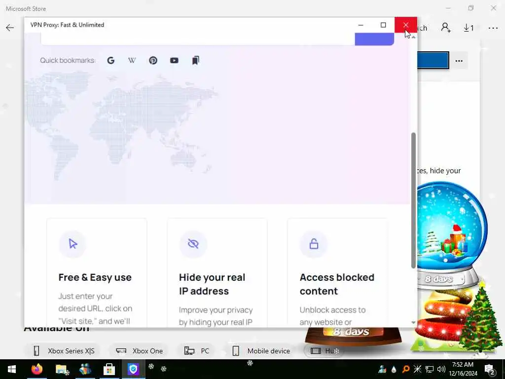This screenshot has width=505, height=379.
Task: Click the cursor icon on Free & Easy use card
Action: [x=73, y=244]
